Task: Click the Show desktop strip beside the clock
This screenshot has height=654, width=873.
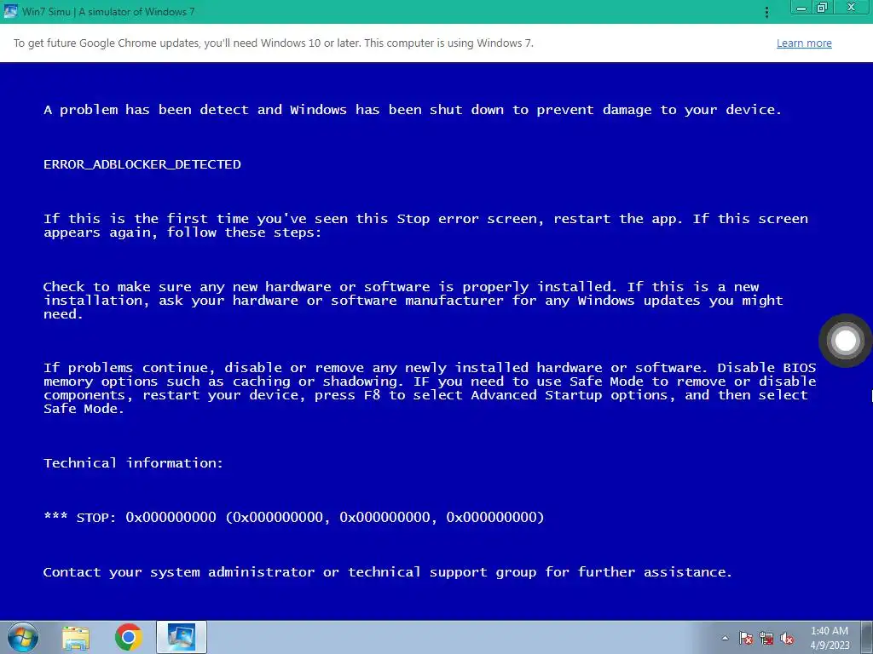Action: tap(867, 637)
